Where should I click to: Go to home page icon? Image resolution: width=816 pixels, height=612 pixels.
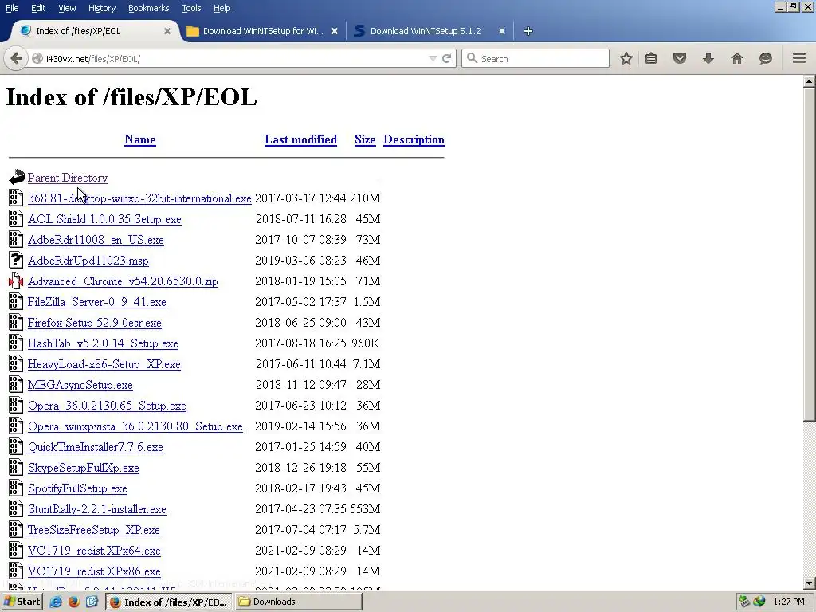(x=737, y=58)
